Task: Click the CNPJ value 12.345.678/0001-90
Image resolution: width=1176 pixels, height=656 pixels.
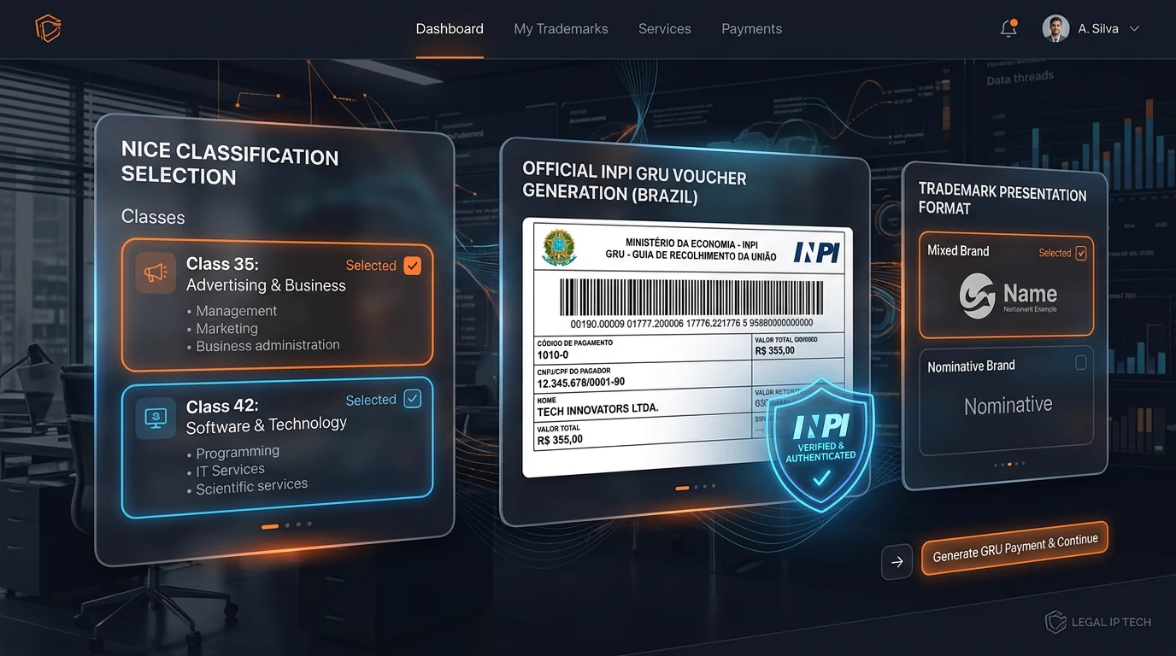Action: click(580, 383)
